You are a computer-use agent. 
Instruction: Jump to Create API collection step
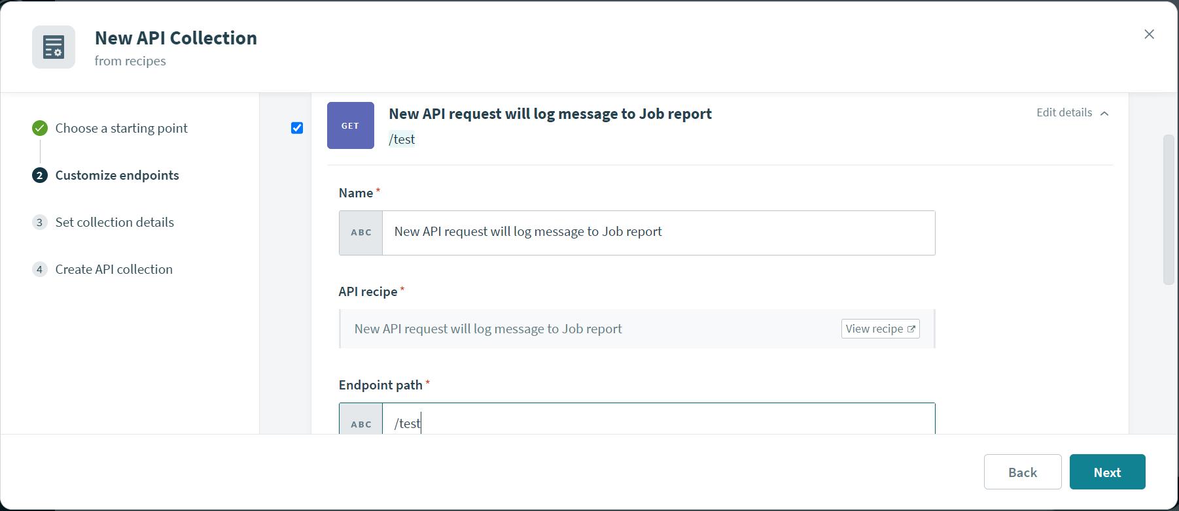pos(114,269)
